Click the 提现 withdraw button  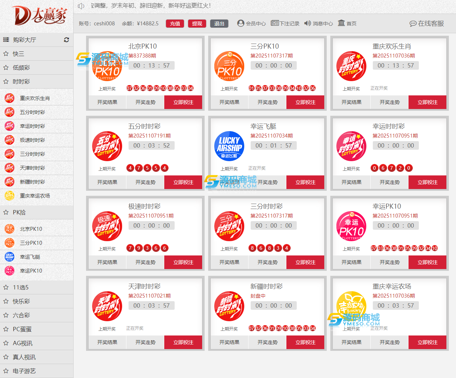coord(197,24)
